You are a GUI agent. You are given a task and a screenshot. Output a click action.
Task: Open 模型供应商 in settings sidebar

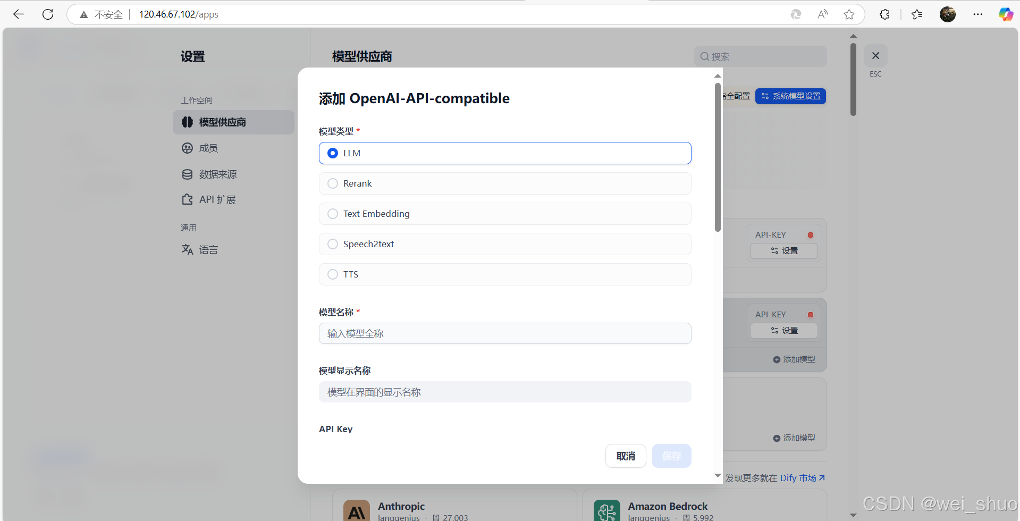(x=233, y=122)
